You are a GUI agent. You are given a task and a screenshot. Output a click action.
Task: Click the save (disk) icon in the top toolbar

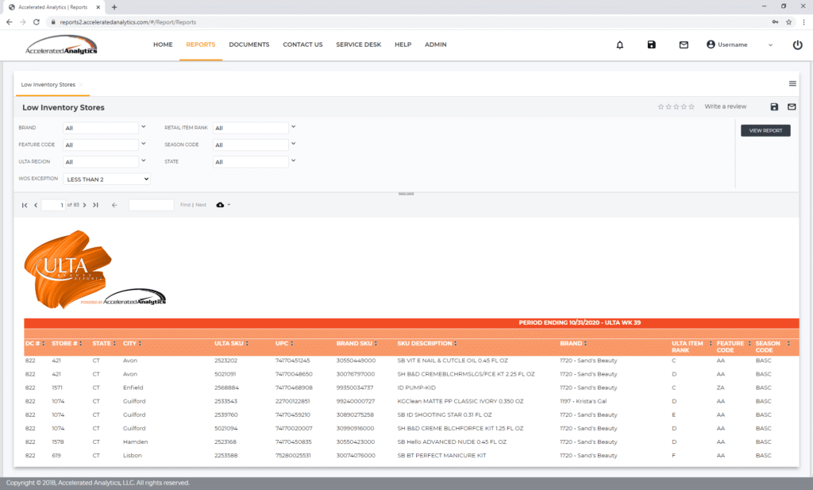click(x=651, y=45)
